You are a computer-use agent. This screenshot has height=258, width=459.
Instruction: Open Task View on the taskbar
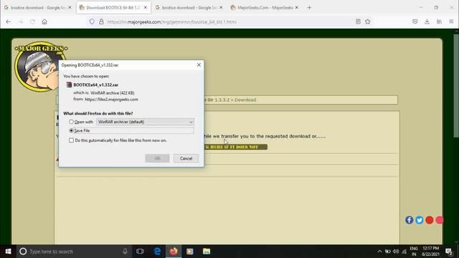click(x=140, y=252)
